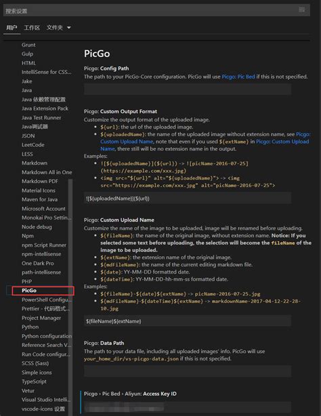Open Markdown All in One settings

[47, 172]
